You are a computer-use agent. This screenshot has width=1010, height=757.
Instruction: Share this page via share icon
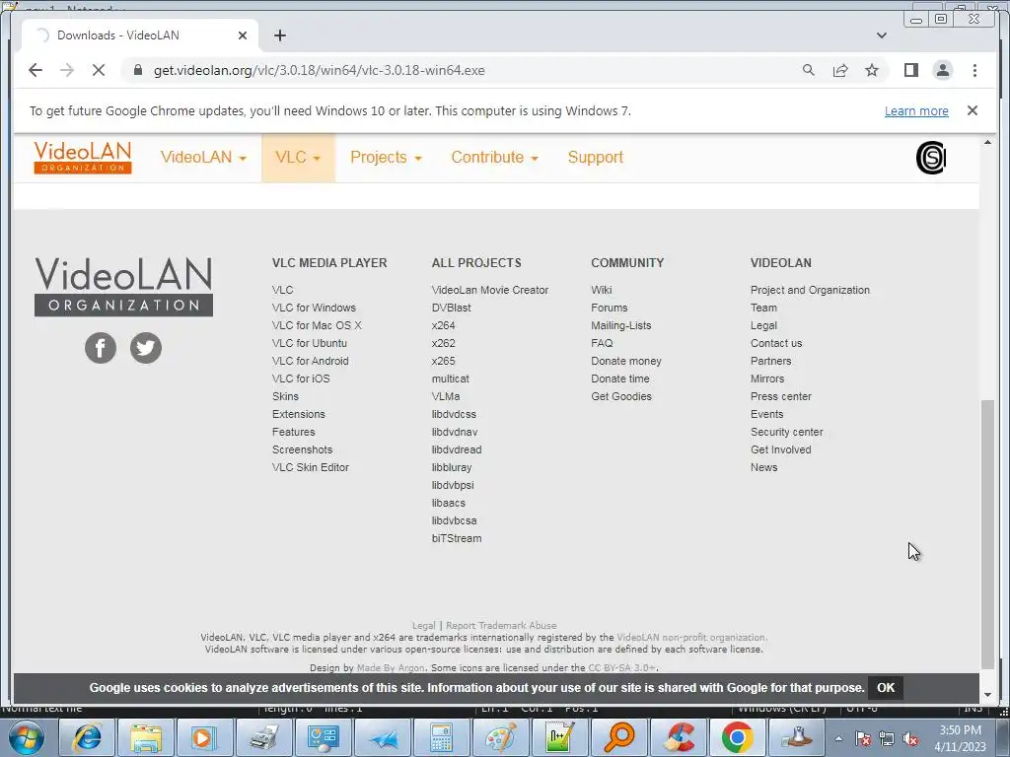click(840, 70)
